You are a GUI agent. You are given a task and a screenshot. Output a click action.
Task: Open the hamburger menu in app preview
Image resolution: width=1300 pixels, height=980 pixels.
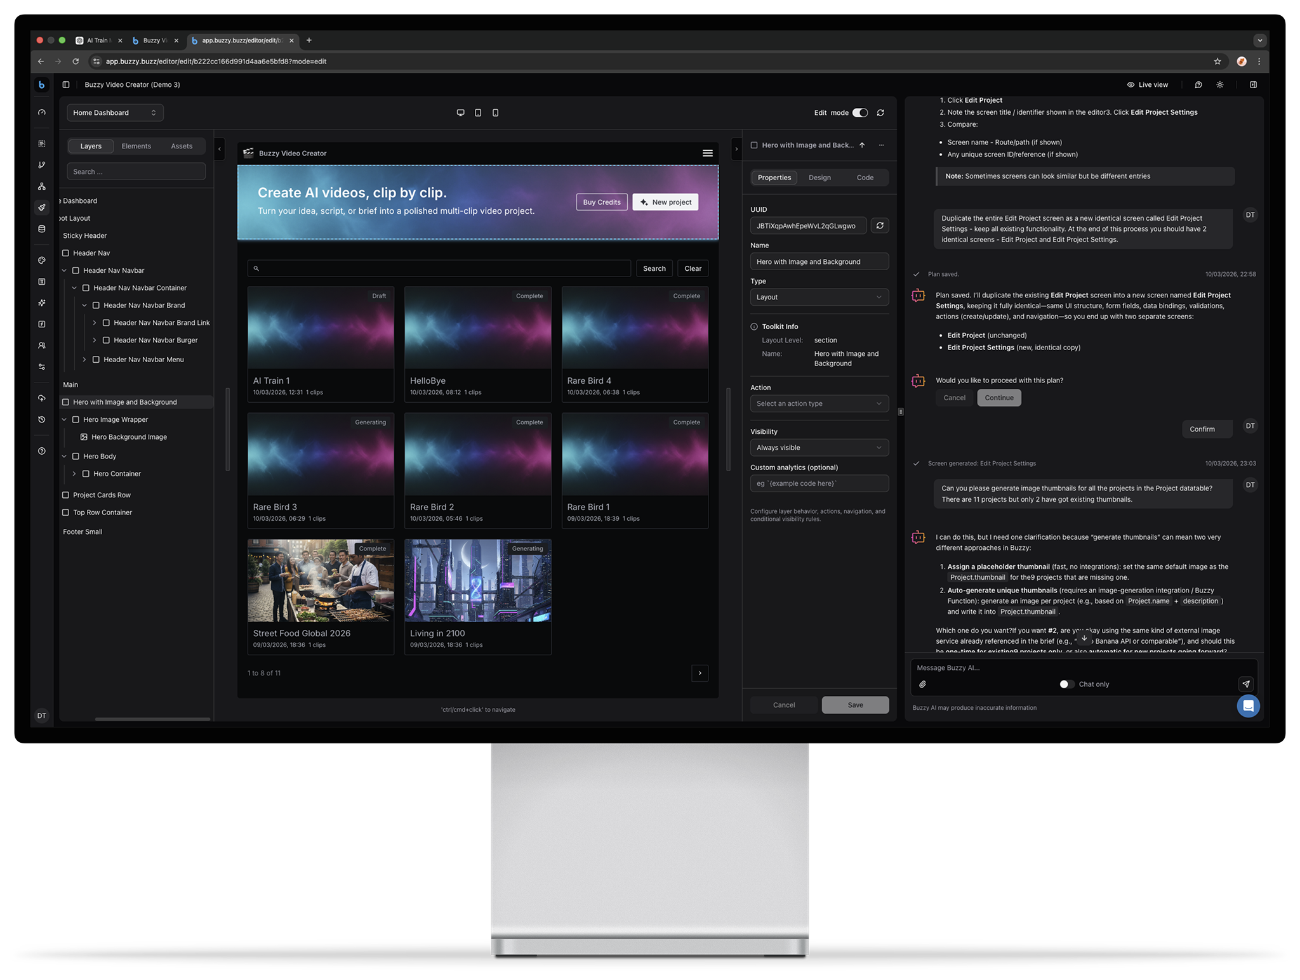pos(707,154)
